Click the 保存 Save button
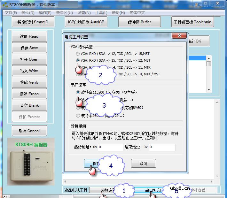Screen dimensions: 227x198 click(29, 48)
